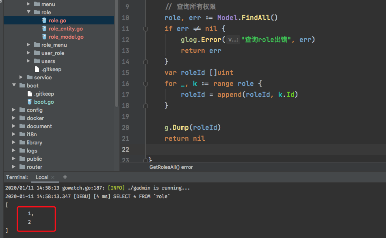This screenshot has height=238, width=386.
Task: Select .gitkeep below users folder
Action: (x=51, y=69)
